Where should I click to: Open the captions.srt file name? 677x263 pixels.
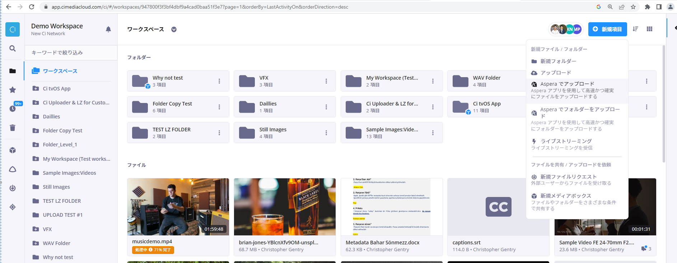pyautogui.click(x=466, y=243)
